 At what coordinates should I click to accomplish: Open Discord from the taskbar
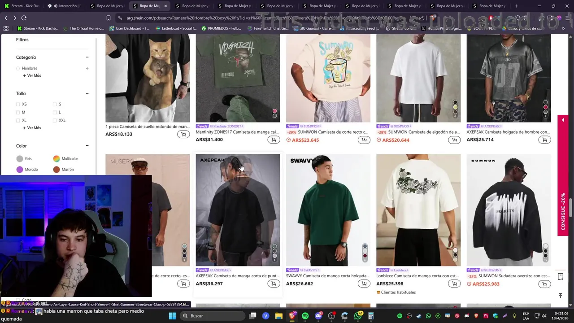pyautogui.click(x=318, y=316)
